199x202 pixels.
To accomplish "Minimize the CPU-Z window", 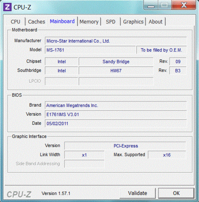I will point(151,5).
